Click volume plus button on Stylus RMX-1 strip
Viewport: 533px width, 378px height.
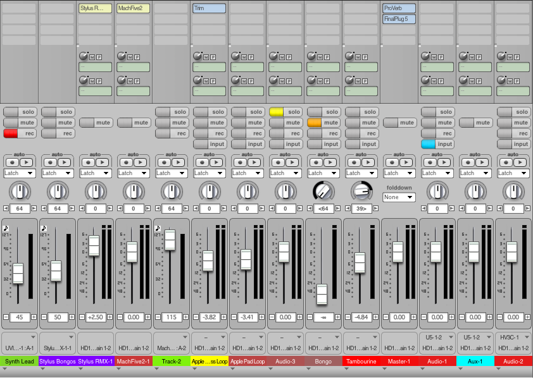[110, 317]
